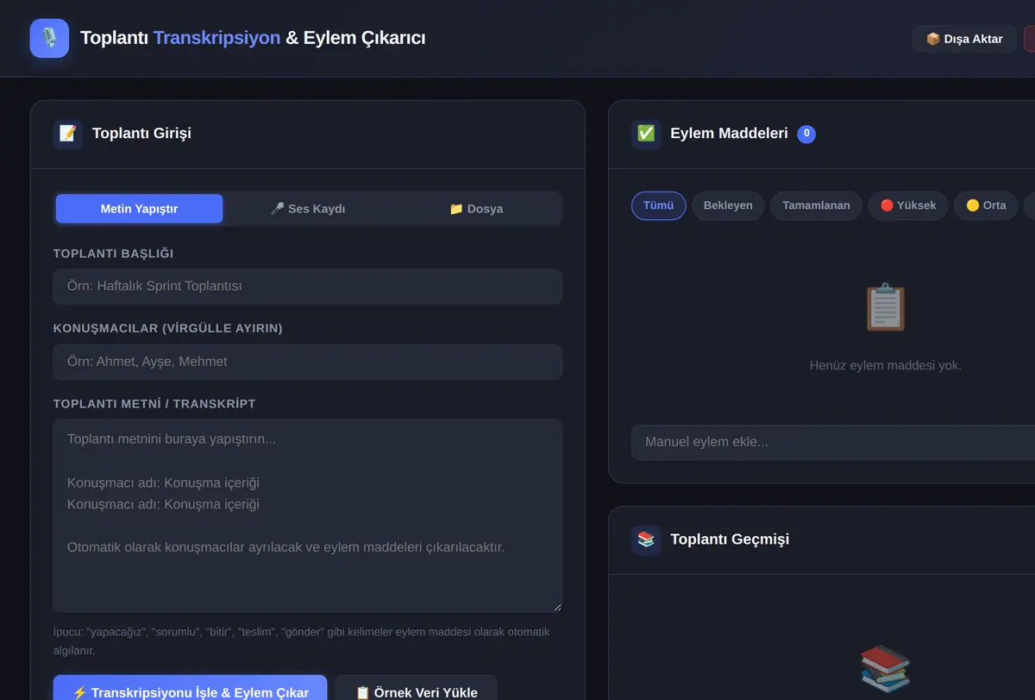
Task: Filter action items by Yüksek priority
Action: 908,205
